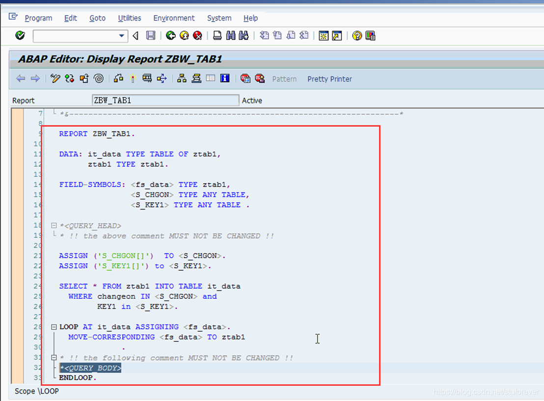Open the window menu icon left of Program
The width and height of the screenshot is (544, 401).
[x=13, y=16]
